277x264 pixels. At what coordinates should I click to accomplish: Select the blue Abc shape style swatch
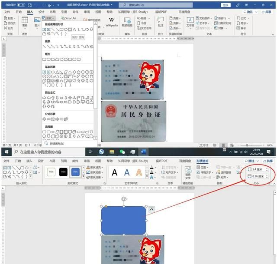point(75,172)
